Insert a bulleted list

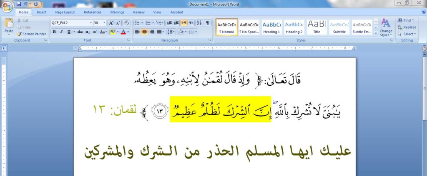[137, 23]
